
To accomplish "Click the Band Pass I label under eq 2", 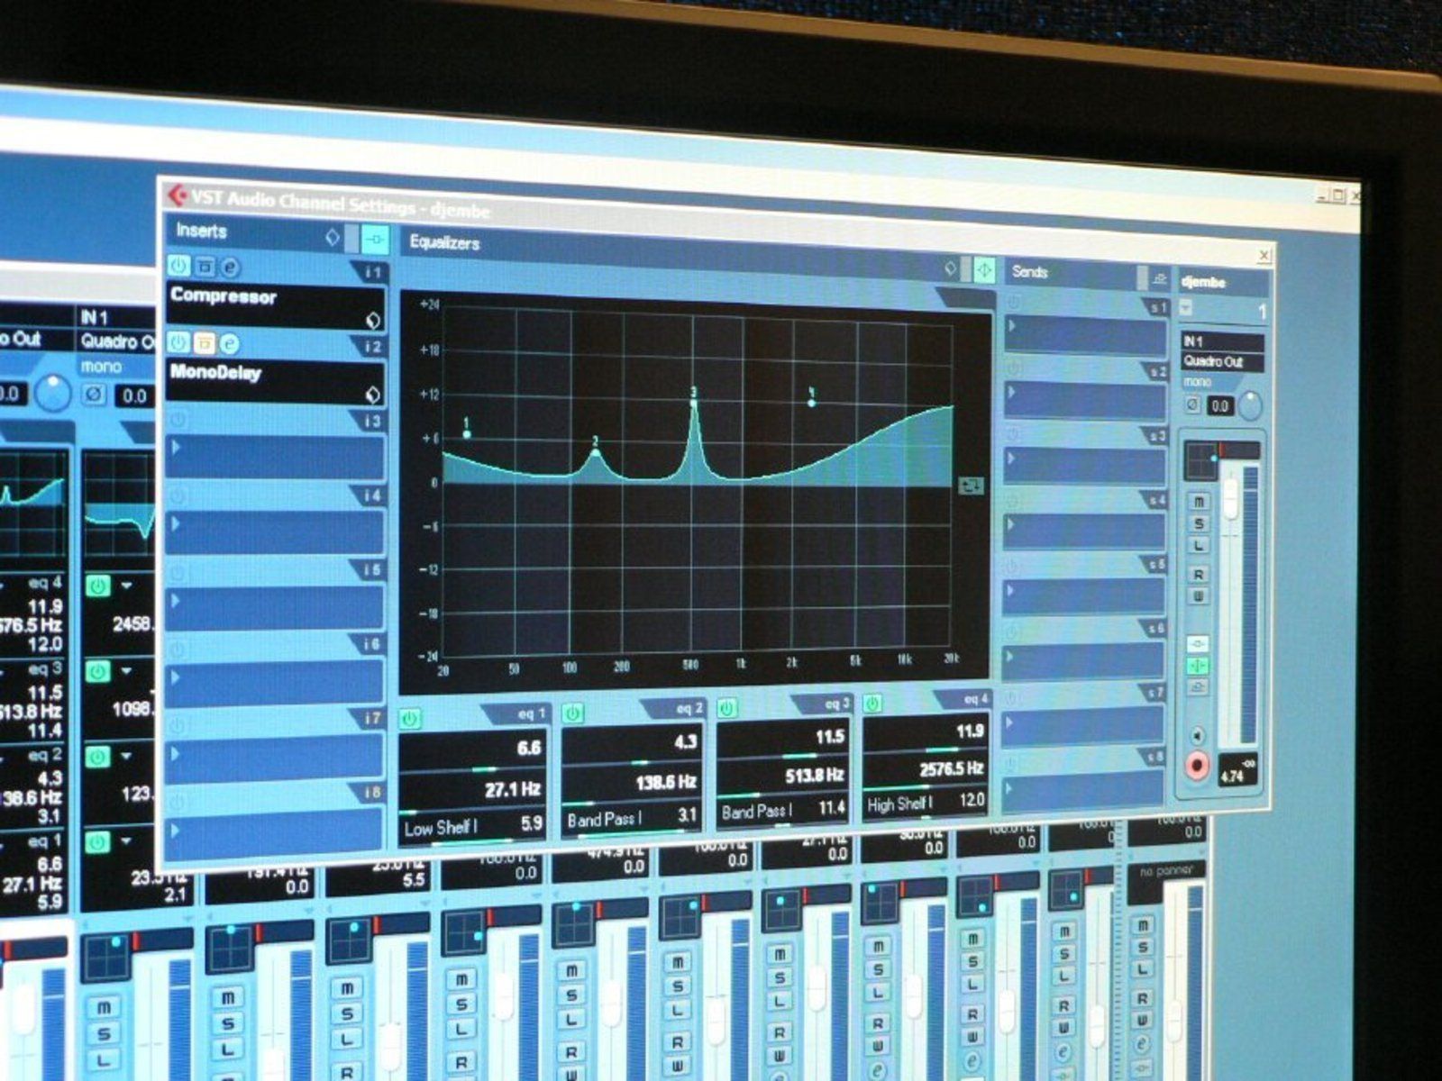I will [x=604, y=820].
